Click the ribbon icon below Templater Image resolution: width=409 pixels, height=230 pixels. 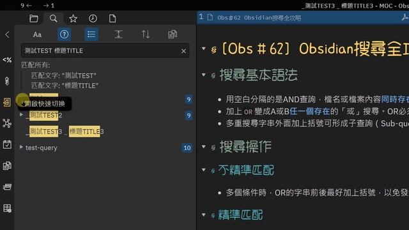[x=7, y=81]
